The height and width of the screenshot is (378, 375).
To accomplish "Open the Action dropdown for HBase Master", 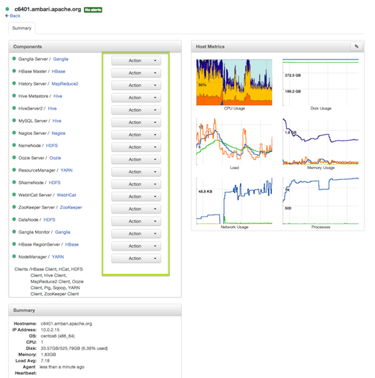I will 136,73.
